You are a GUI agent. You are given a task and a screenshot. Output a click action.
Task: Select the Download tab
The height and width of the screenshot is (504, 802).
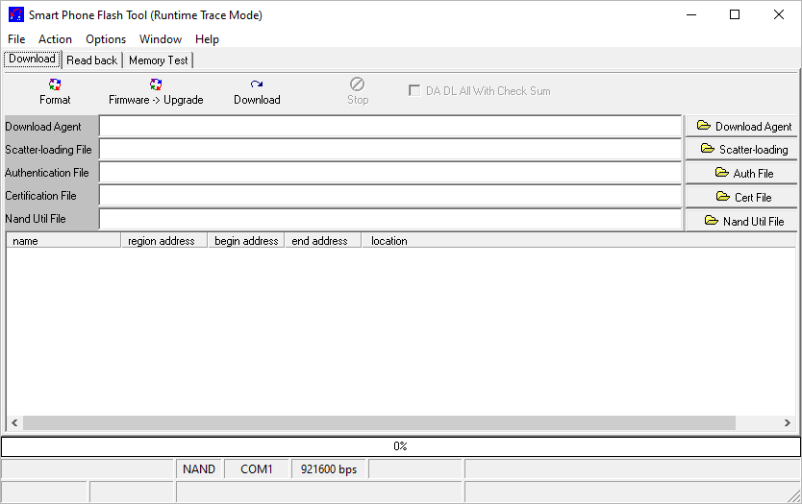pyautogui.click(x=33, y=59)
